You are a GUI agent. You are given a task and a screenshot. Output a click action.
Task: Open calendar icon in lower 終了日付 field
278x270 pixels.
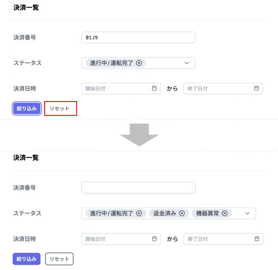click(257, 239)
